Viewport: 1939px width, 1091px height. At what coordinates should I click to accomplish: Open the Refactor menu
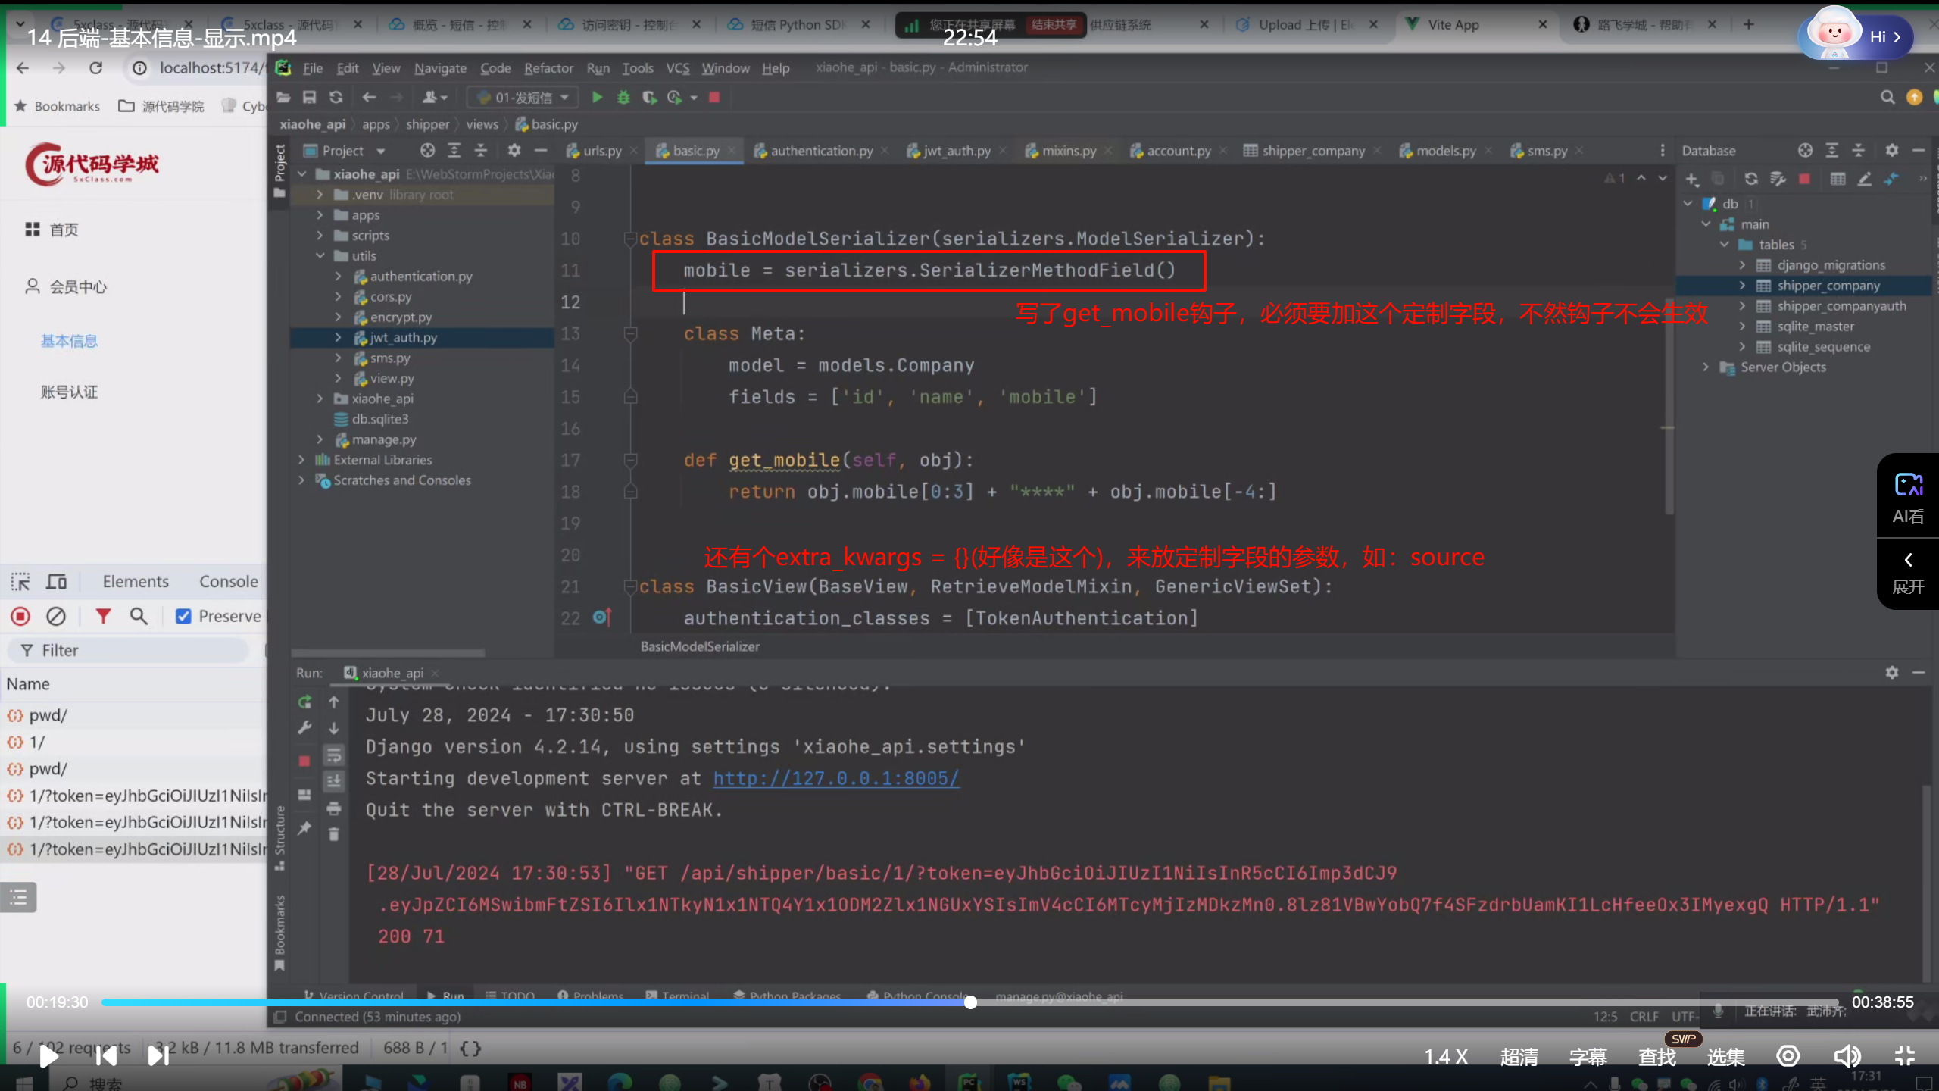[x=548, y=68]
